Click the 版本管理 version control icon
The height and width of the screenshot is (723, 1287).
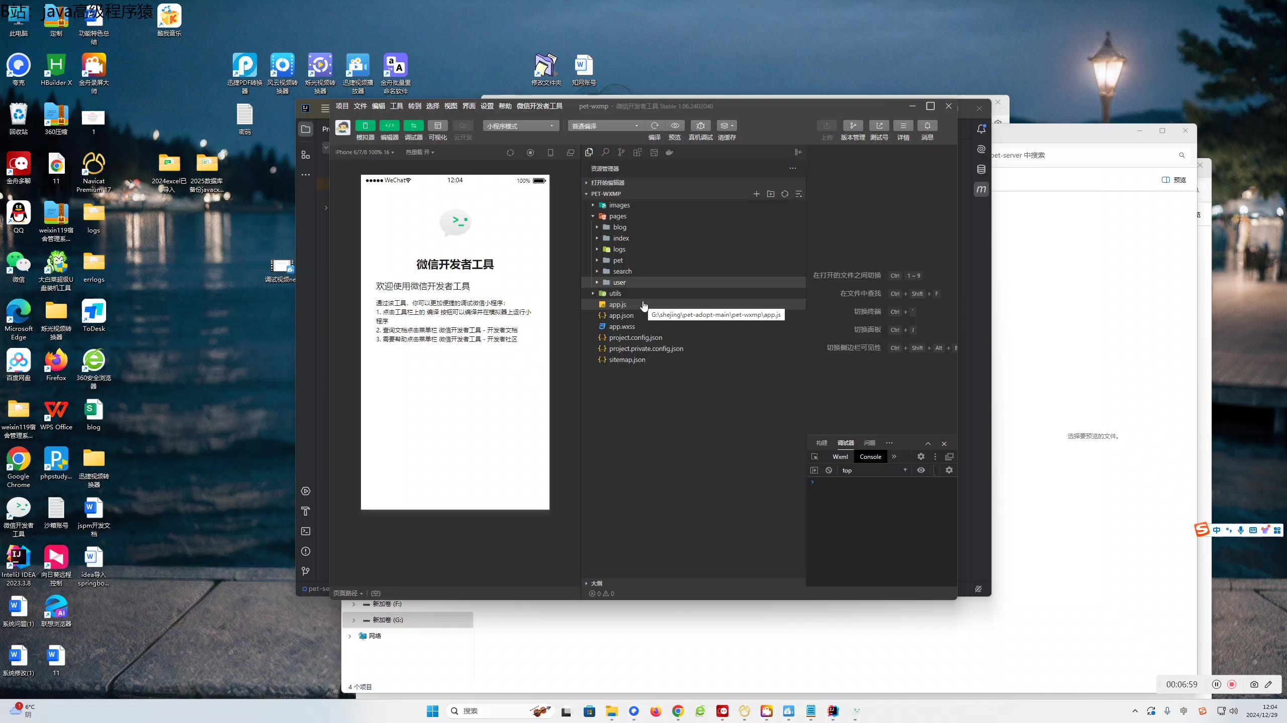point(853,126)
